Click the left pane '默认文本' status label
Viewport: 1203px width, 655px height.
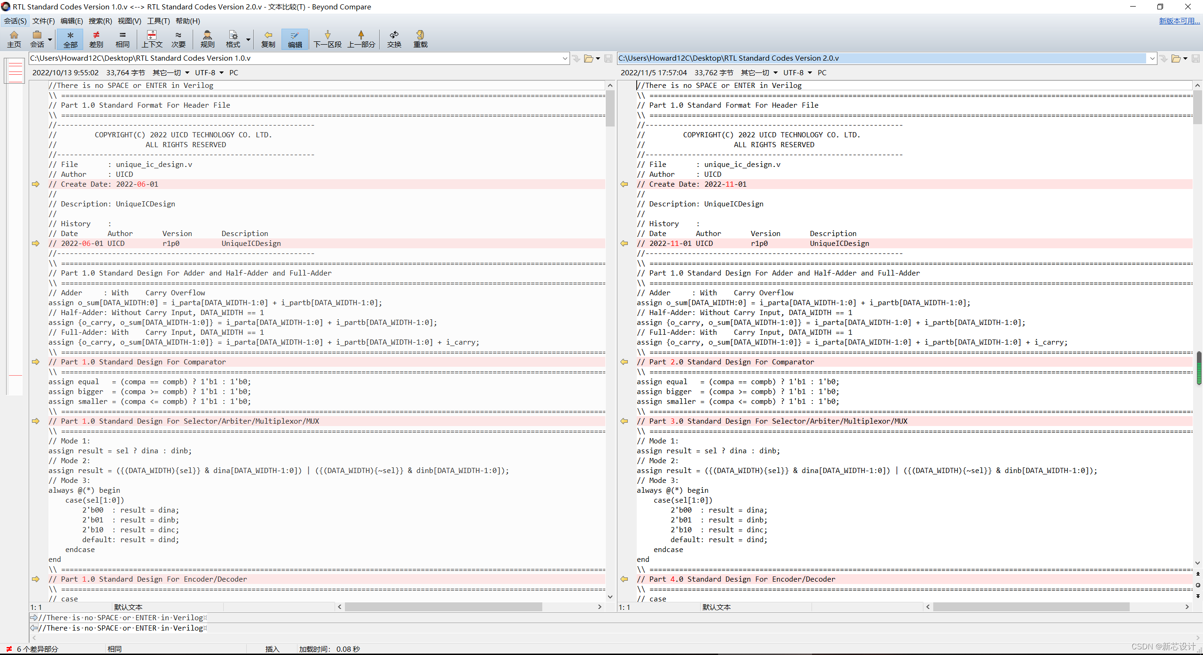(x=128, y=608)
